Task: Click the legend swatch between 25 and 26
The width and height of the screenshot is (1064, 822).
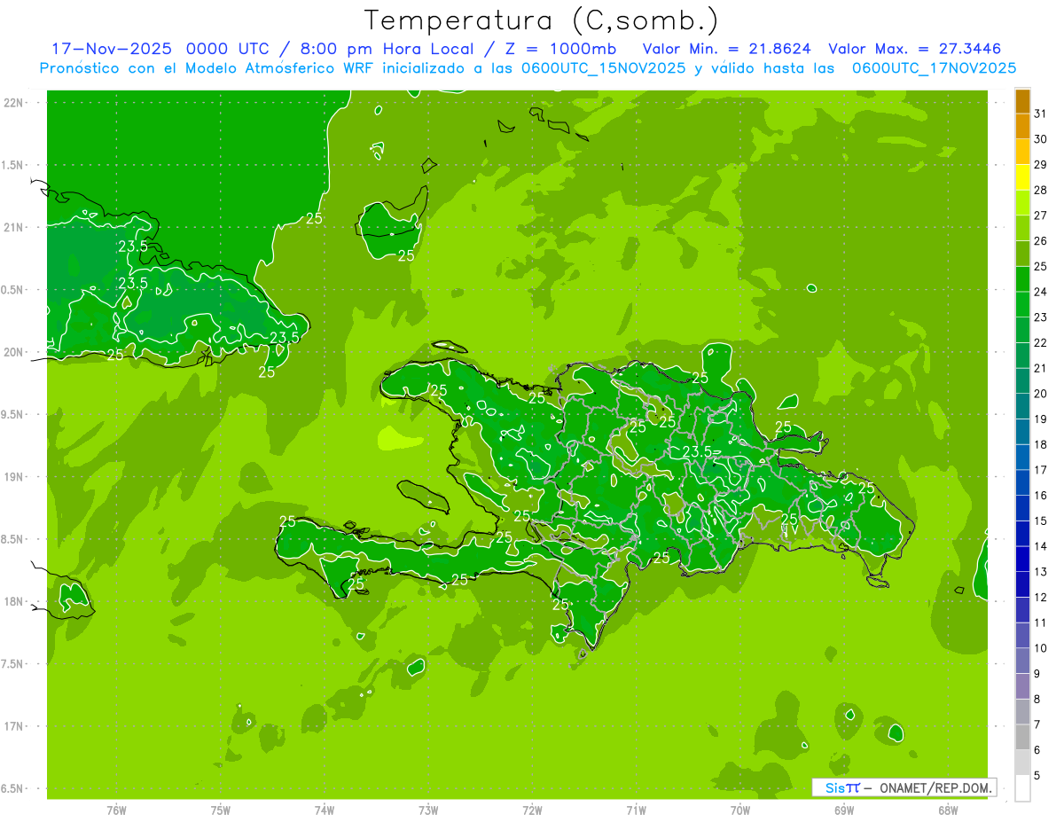Action: (x=1022, y=254)
